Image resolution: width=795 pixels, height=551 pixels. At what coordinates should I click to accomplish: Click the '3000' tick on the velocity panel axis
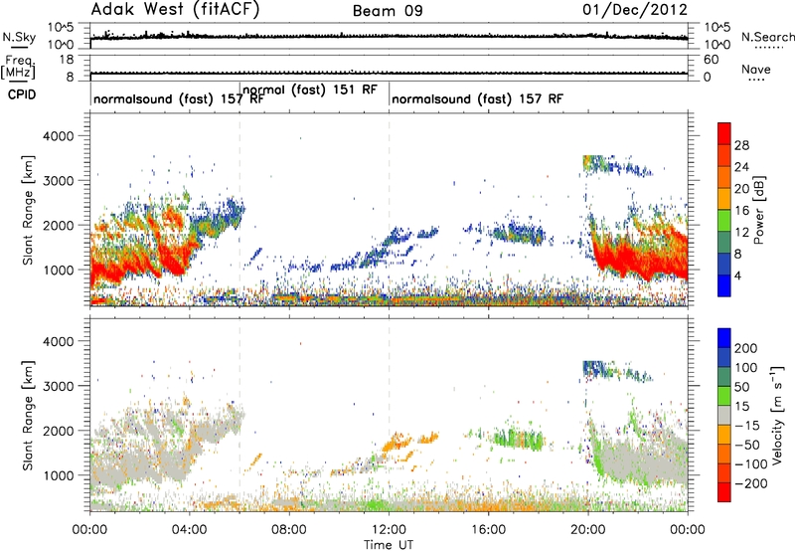[x=58, y=386]
